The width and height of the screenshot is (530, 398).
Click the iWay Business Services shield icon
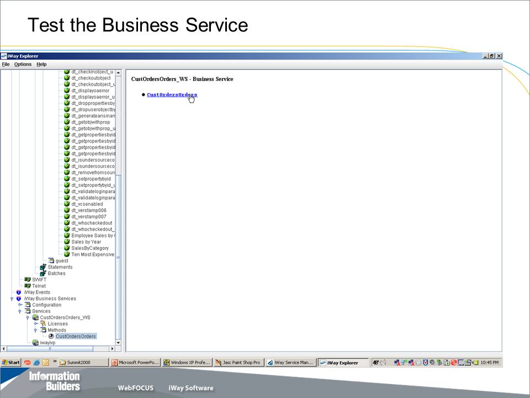point(19,298)
